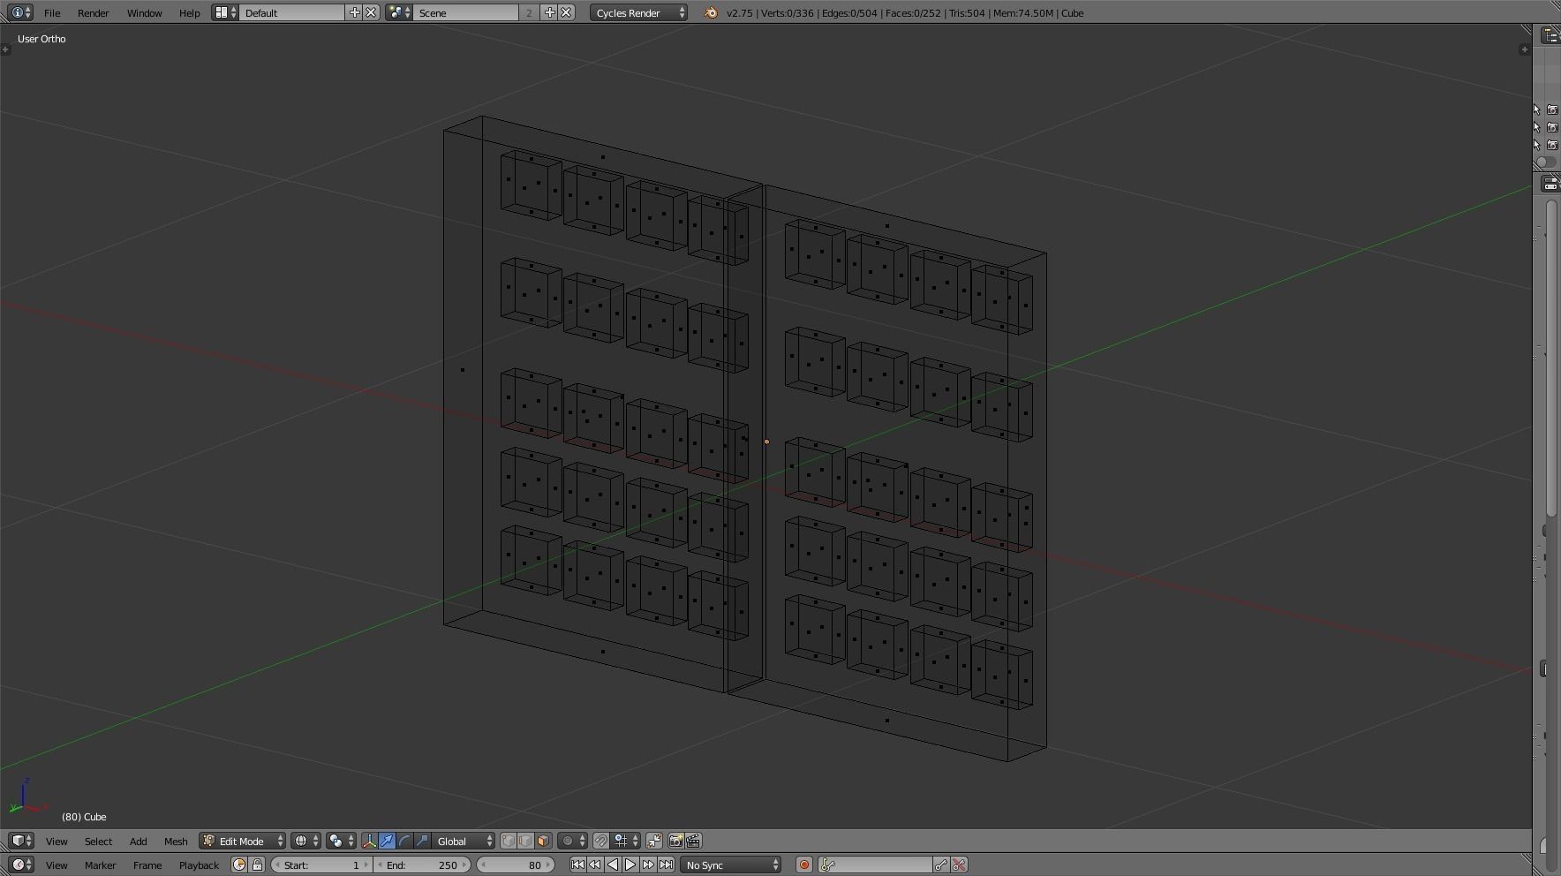The image size is (1561, 876).
Task: Jump to the first frame
Action: click(x=577, y=865)
